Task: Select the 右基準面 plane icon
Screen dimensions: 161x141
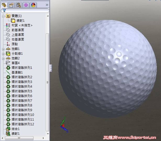Action: tap(8, 40)
